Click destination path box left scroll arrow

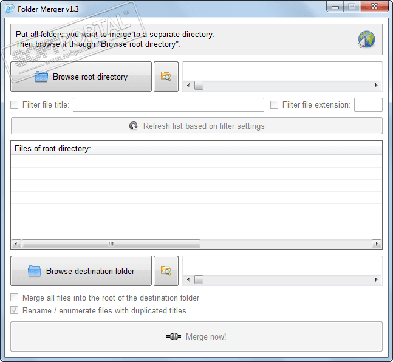[x=188, y=279]
